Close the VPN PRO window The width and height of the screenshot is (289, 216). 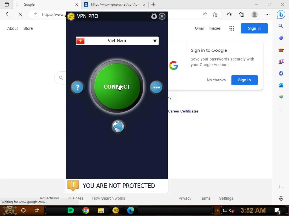point(162,16)
